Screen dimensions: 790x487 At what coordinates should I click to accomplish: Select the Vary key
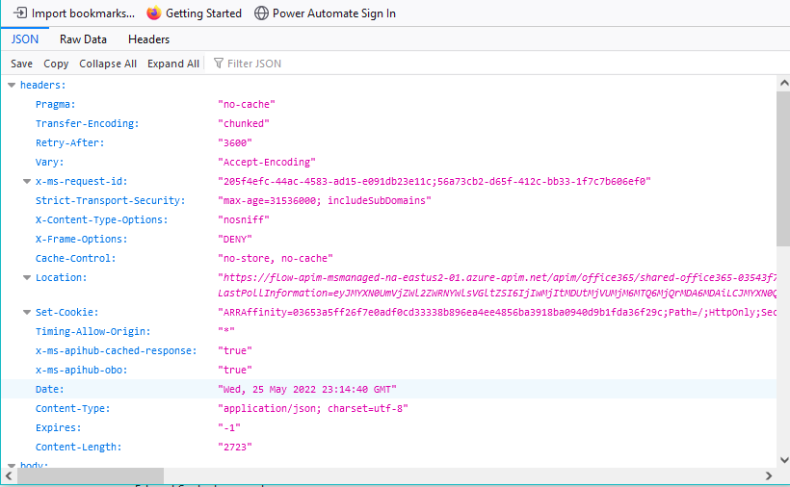50,162
